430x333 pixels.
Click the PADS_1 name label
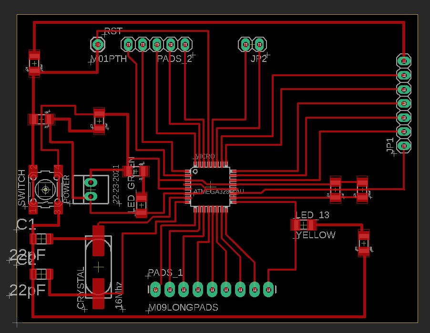click(x=165, y=272)
